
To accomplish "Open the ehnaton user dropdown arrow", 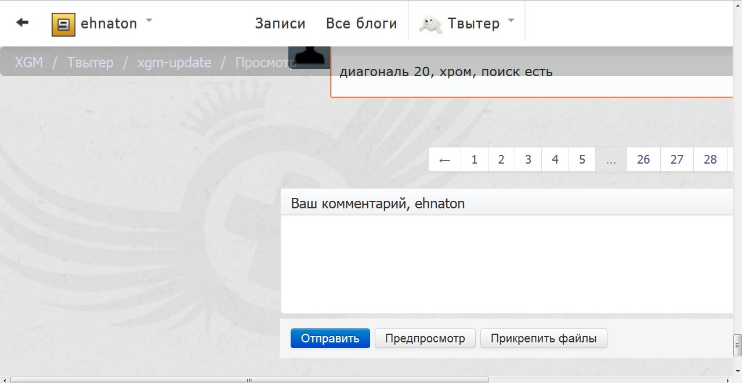I will (x=149, y=21).
